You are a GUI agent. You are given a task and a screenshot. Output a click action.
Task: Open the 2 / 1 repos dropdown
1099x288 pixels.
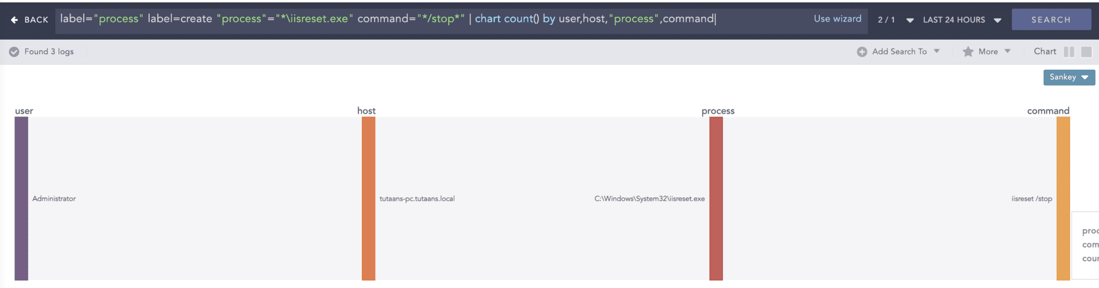pos(910,20)
